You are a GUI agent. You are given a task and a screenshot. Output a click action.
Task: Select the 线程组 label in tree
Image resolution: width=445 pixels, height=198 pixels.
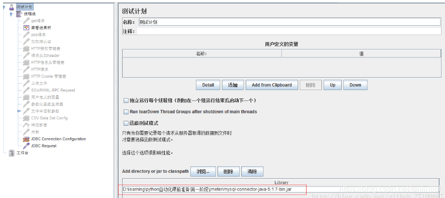pos(30,14)
